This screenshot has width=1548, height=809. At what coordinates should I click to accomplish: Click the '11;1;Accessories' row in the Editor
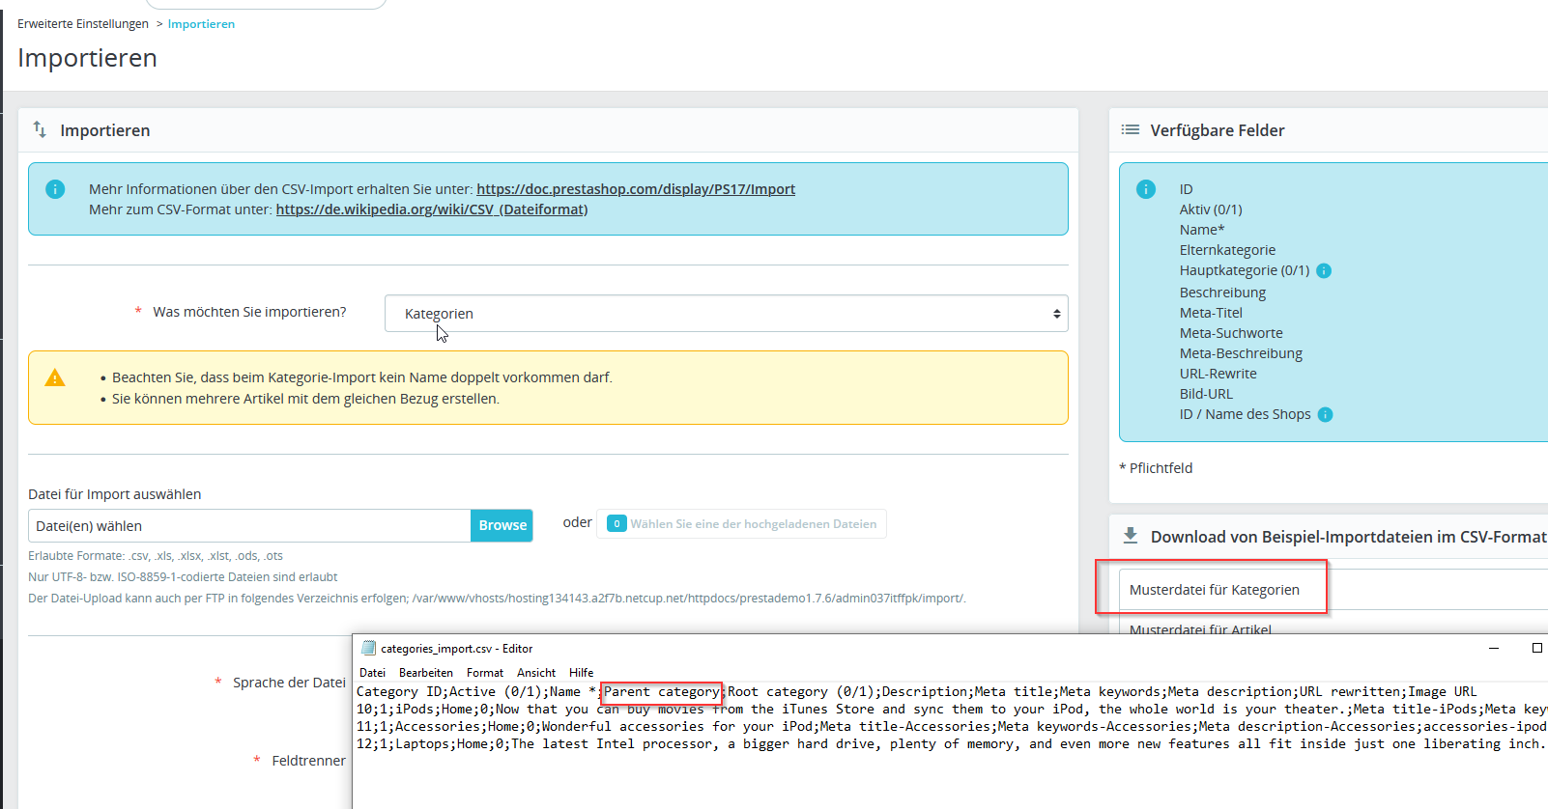point(952,727)
